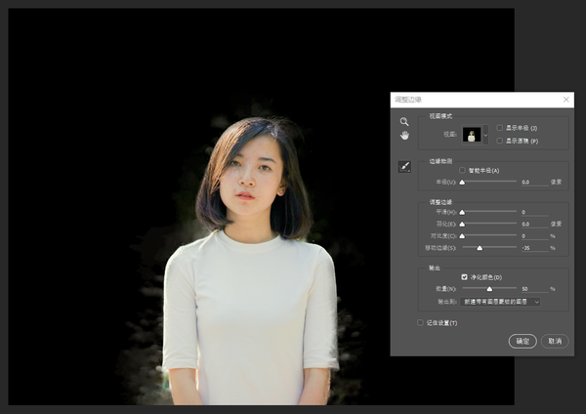Select the Hand tool in Refine Edge dialog
This screenshot has height=414, width=586.
(404, 136)
